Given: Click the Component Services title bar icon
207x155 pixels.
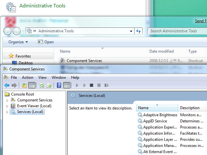Looking at the screenshot, I should tap(5, 69).
